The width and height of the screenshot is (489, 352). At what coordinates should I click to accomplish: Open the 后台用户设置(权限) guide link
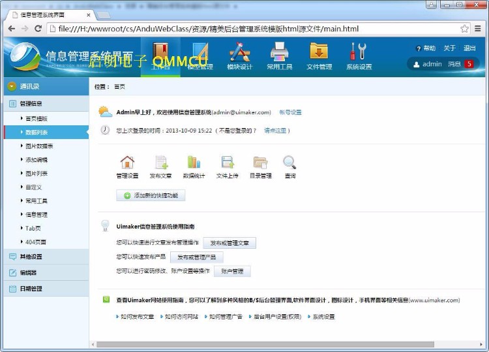tap(277, 316)
